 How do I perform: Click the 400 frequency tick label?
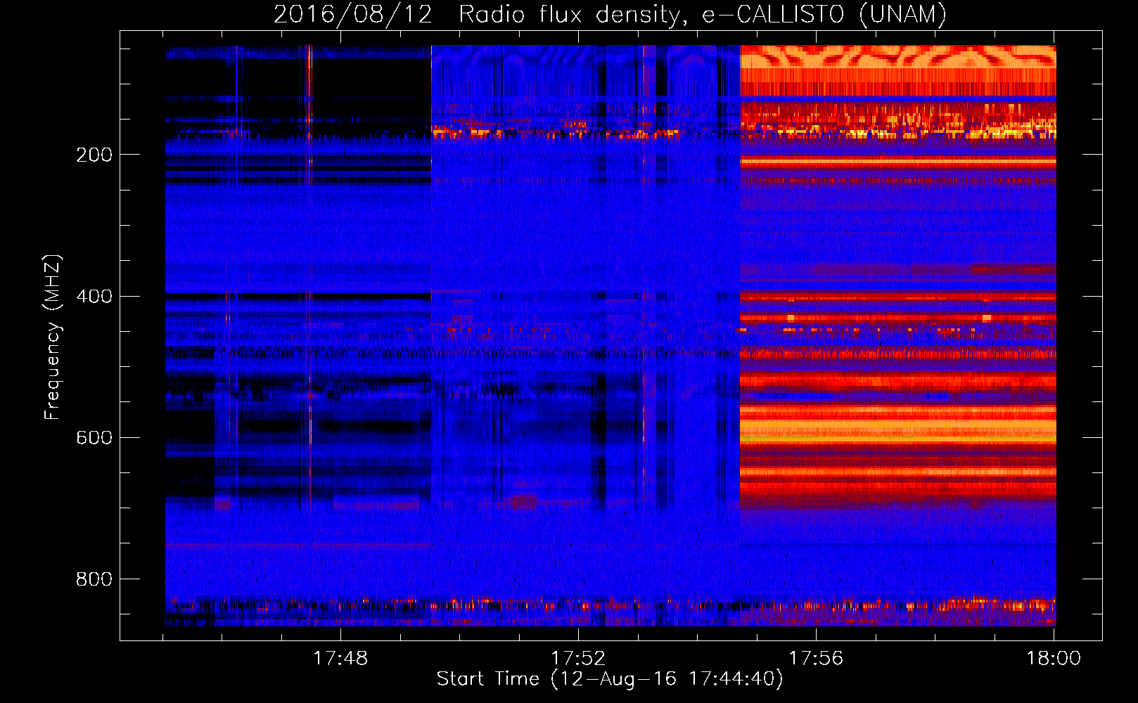pyautogui.click(x=94, y=297)
